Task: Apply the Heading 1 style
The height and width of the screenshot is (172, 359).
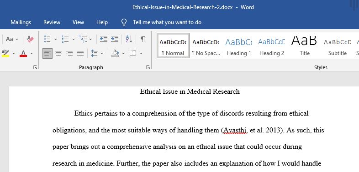Action: pyautogui.click(x=239, y=46)
